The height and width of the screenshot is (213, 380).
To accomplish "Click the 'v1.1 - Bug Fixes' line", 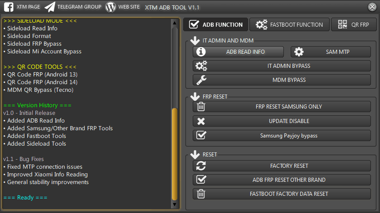I will tap(24, 159).
